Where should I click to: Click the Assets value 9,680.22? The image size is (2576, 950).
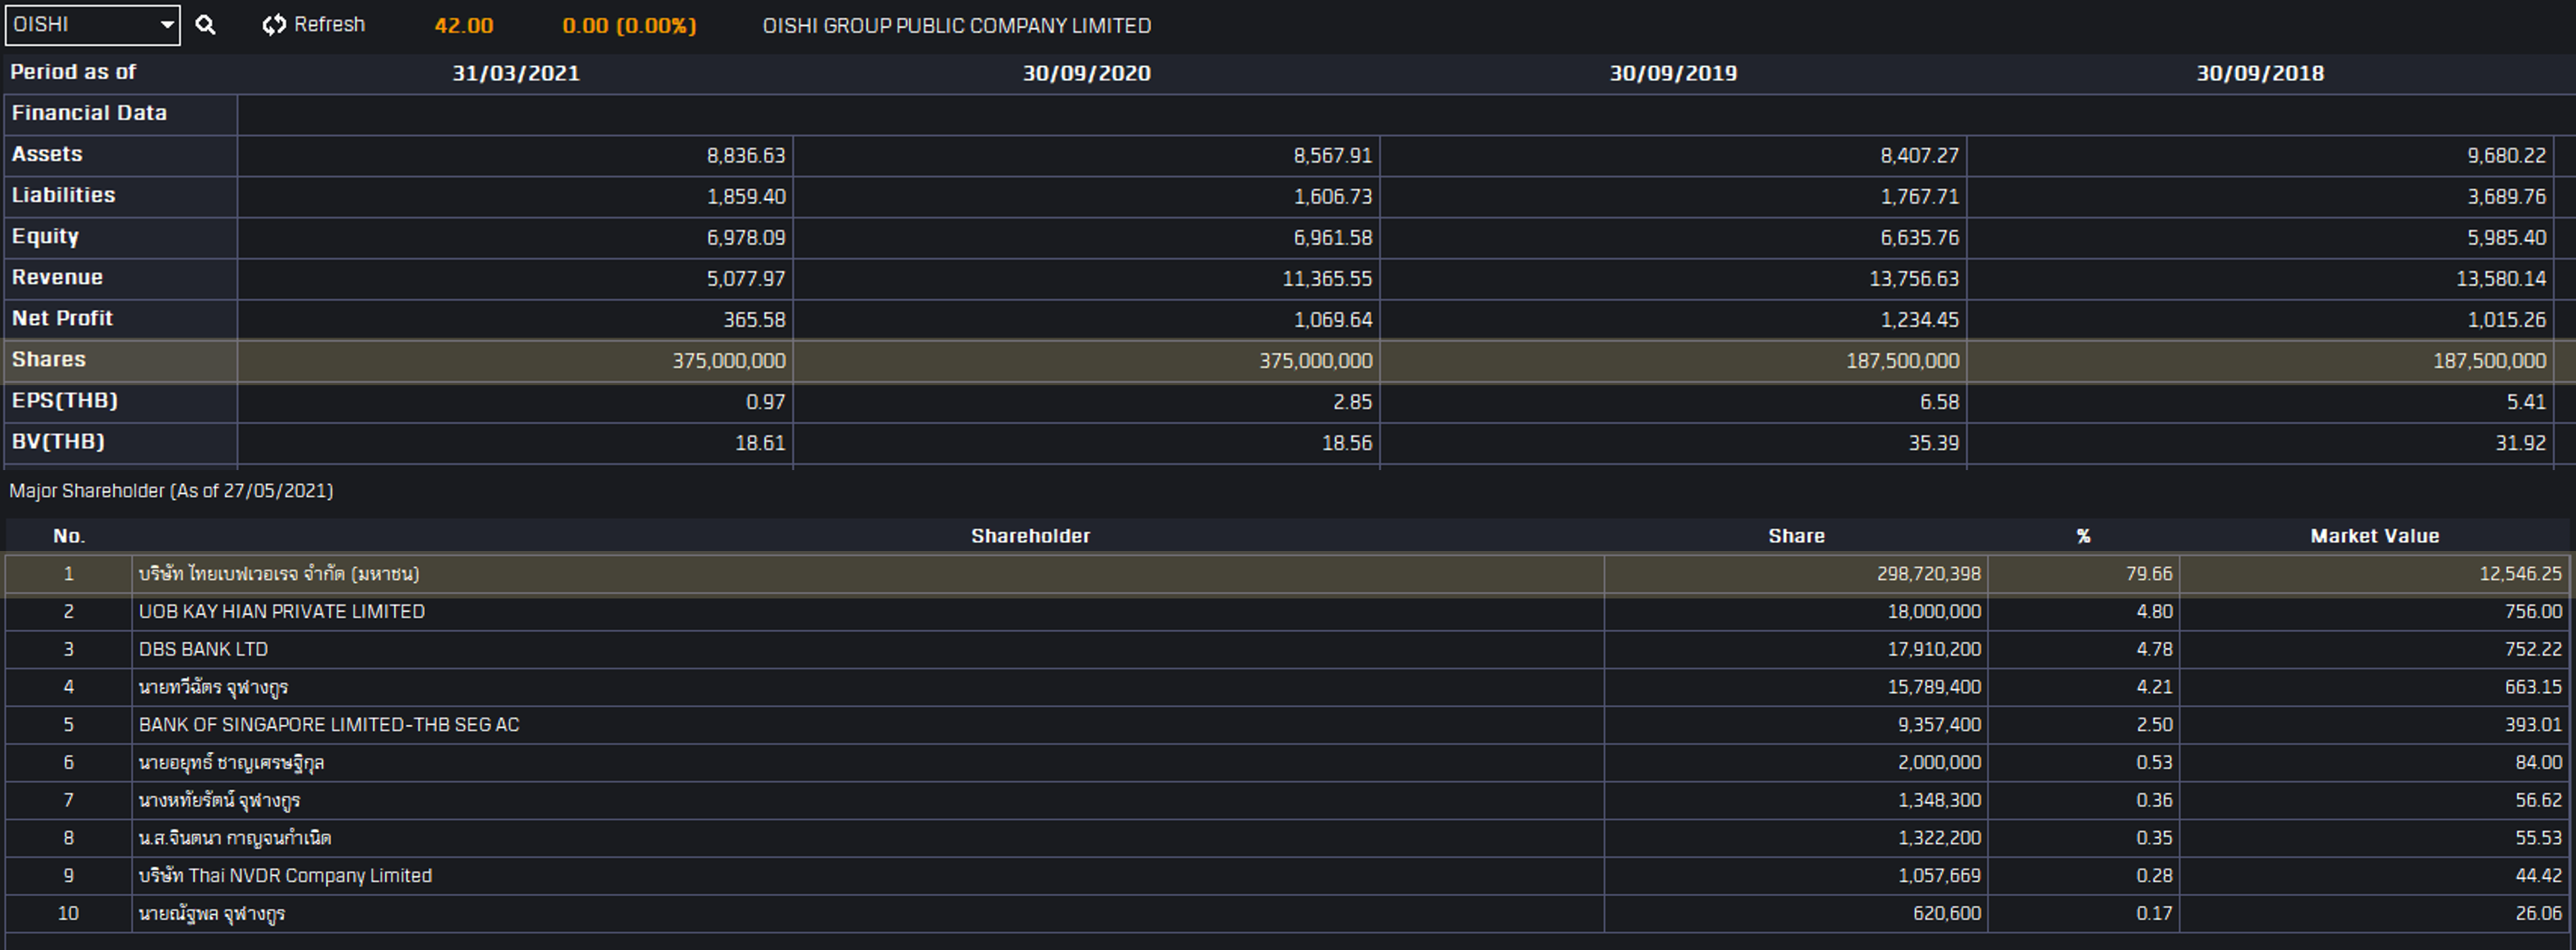pyautogui.click(x=2507, y=156)
